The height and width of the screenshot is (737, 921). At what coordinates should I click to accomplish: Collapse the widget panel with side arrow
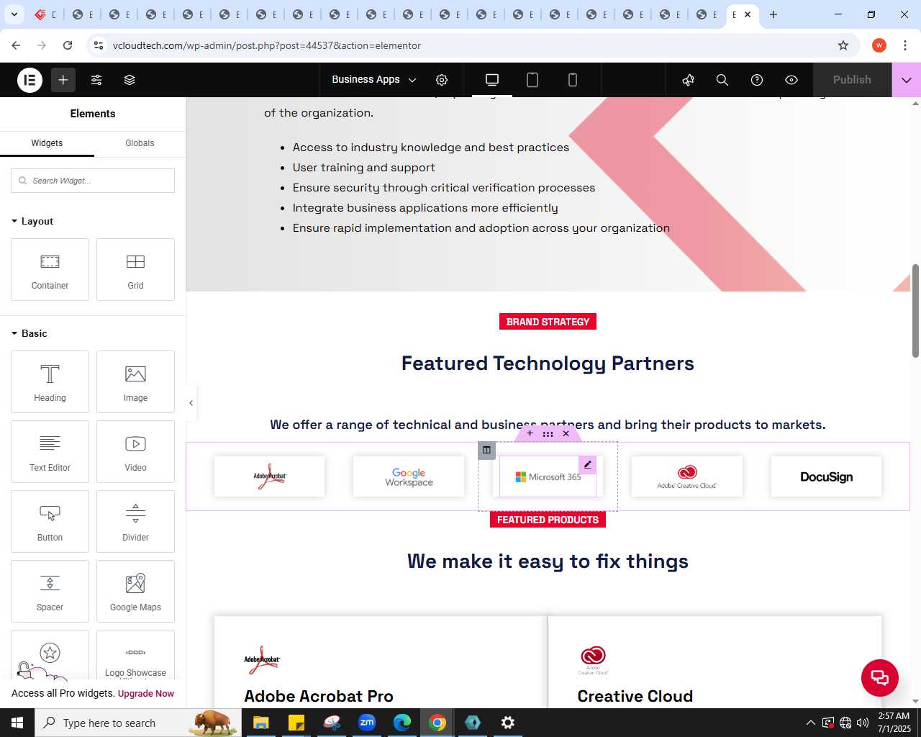(x=191, y=403)
